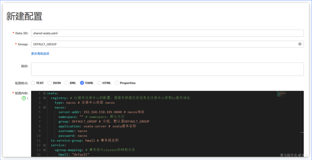Place cursor on the server-addr line in editor
The image size is (312, 160).
pyautogui.click(x=102, y=112)
